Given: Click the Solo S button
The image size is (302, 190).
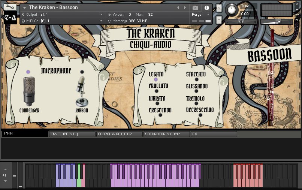Looking at the screenshot, I should 219,7.
